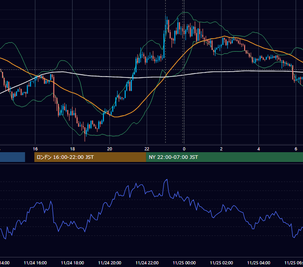This screenshot has width=303, height=267.
Task: Click the 11/25 04:00 date label
Action: point(259,263)
